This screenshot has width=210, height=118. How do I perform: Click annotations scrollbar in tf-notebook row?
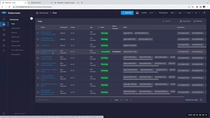coord(192,47)
